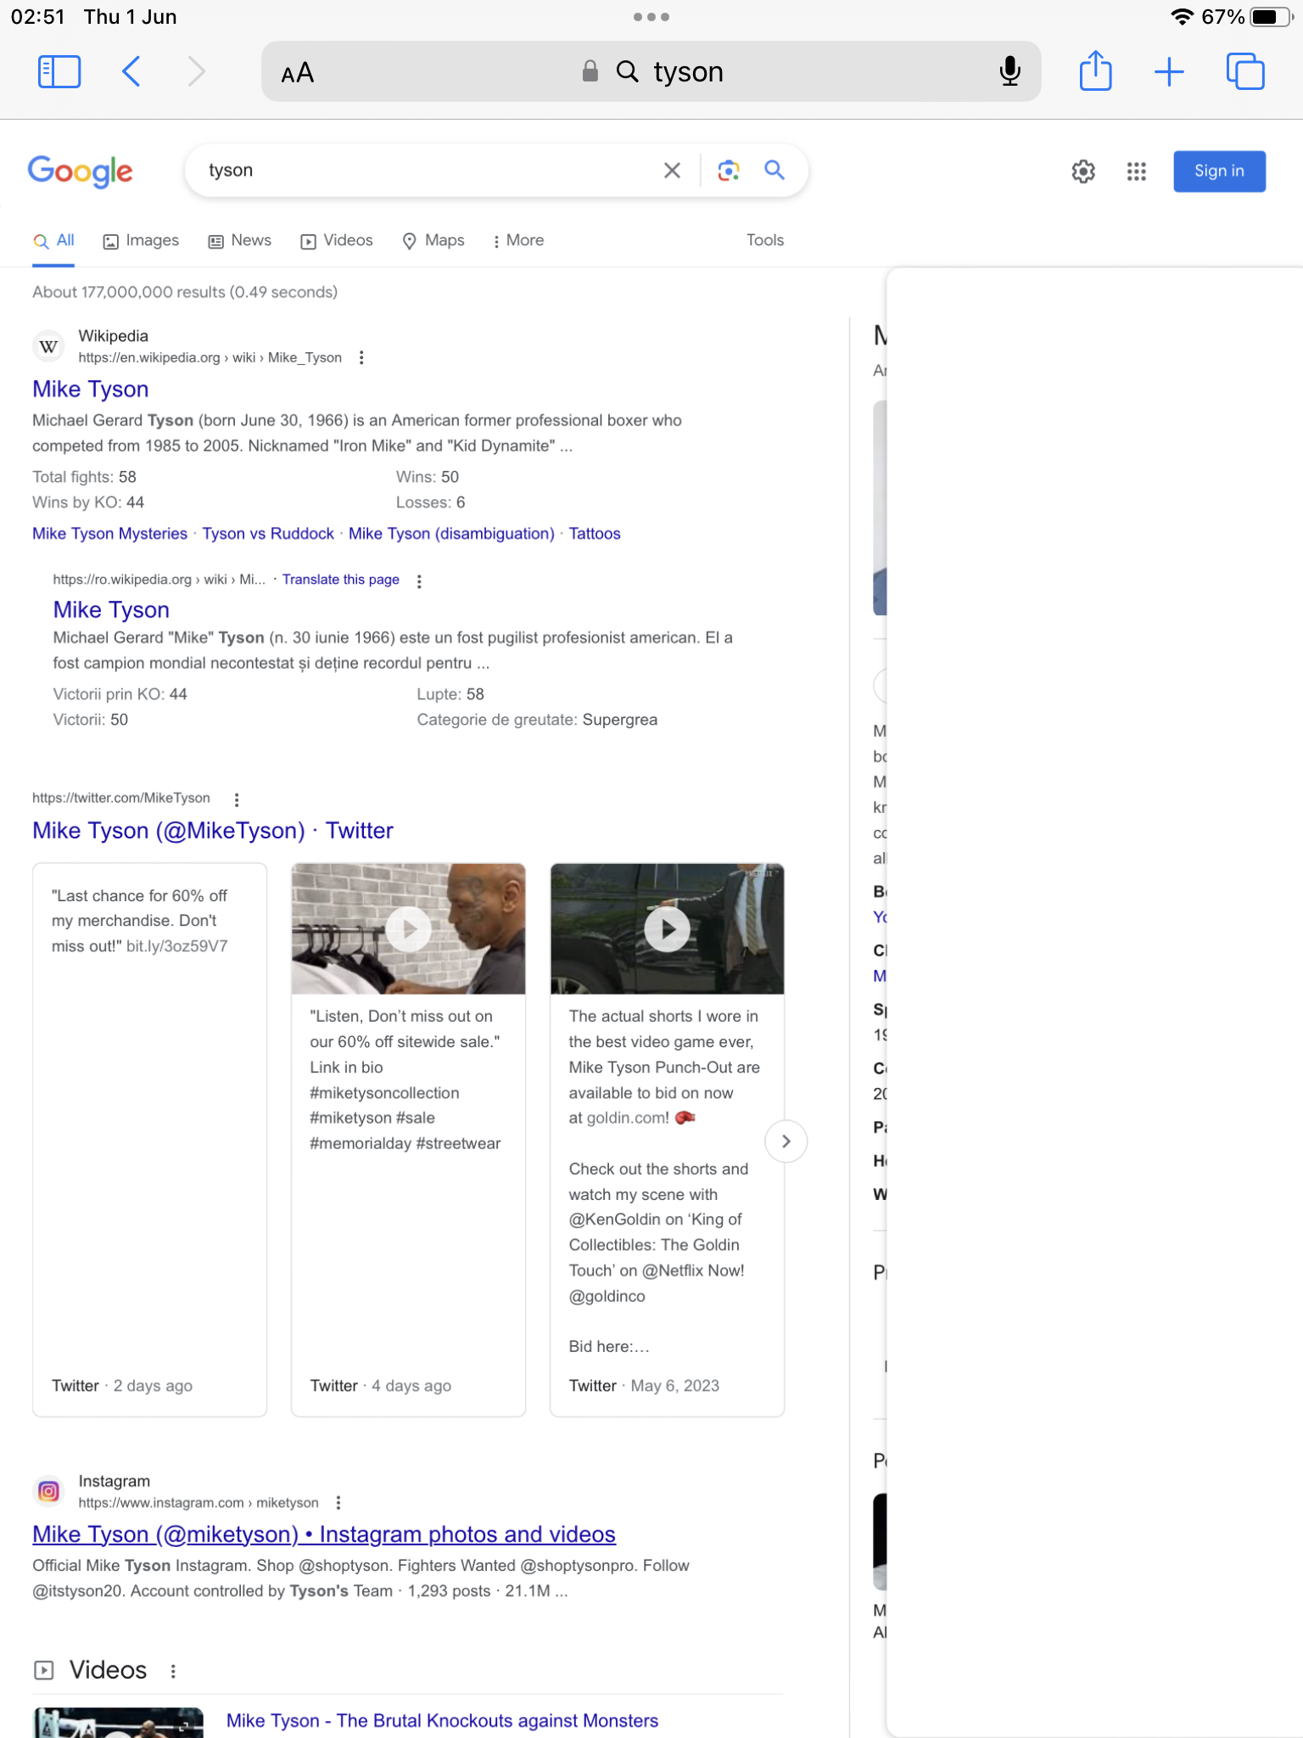Clear the tyson search query
The height and width of the screenshot is (1738, 1303).
point(672,171)
